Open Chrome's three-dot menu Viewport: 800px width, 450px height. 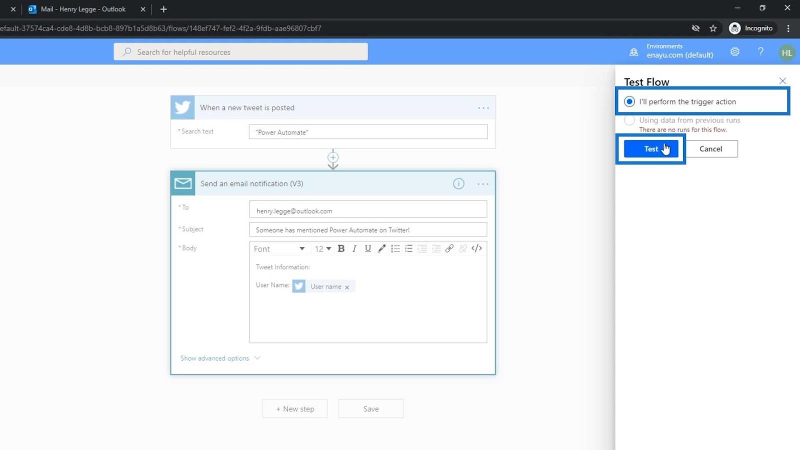coord(788,28)
